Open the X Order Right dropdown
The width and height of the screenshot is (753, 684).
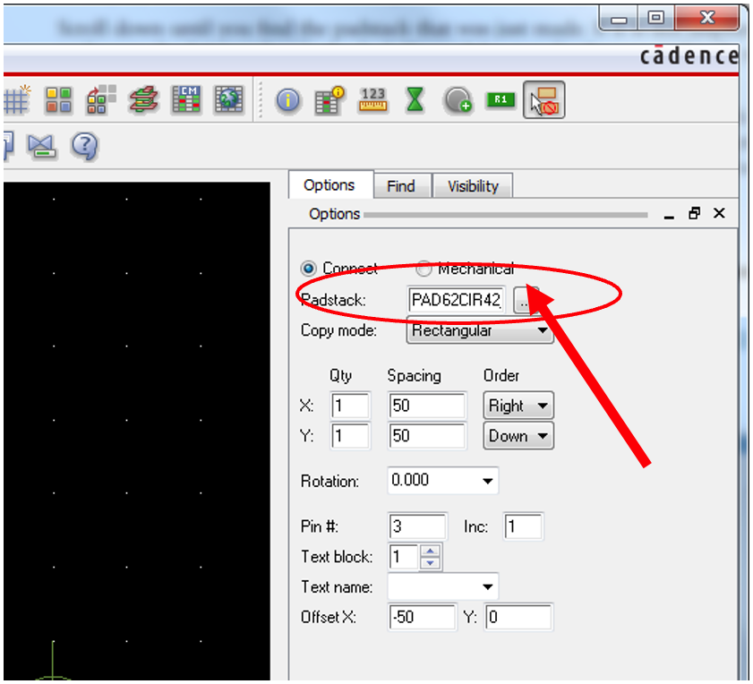(518, 406)
